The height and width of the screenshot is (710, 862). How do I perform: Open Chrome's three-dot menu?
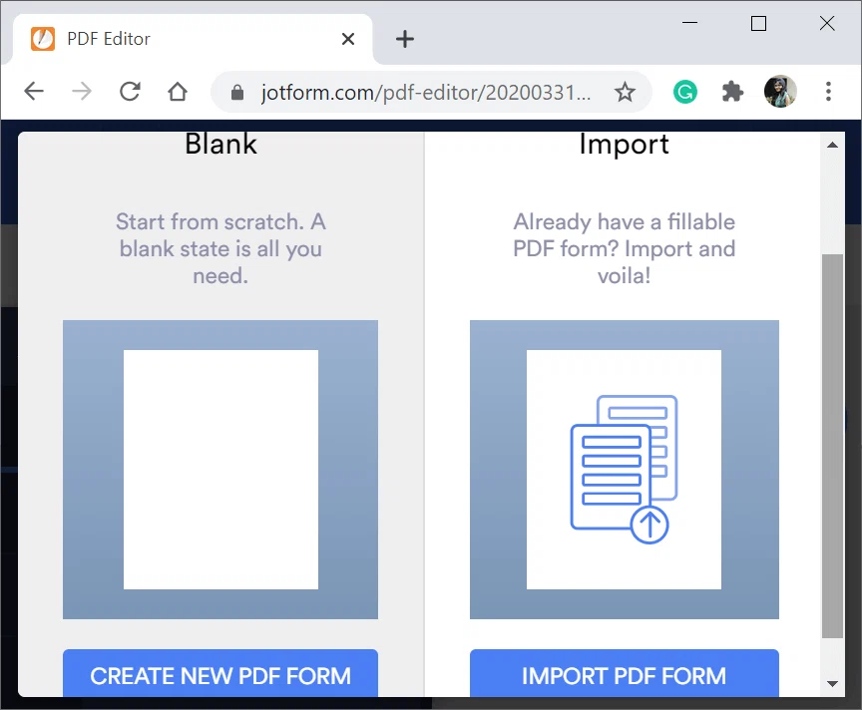coord(828,91)
